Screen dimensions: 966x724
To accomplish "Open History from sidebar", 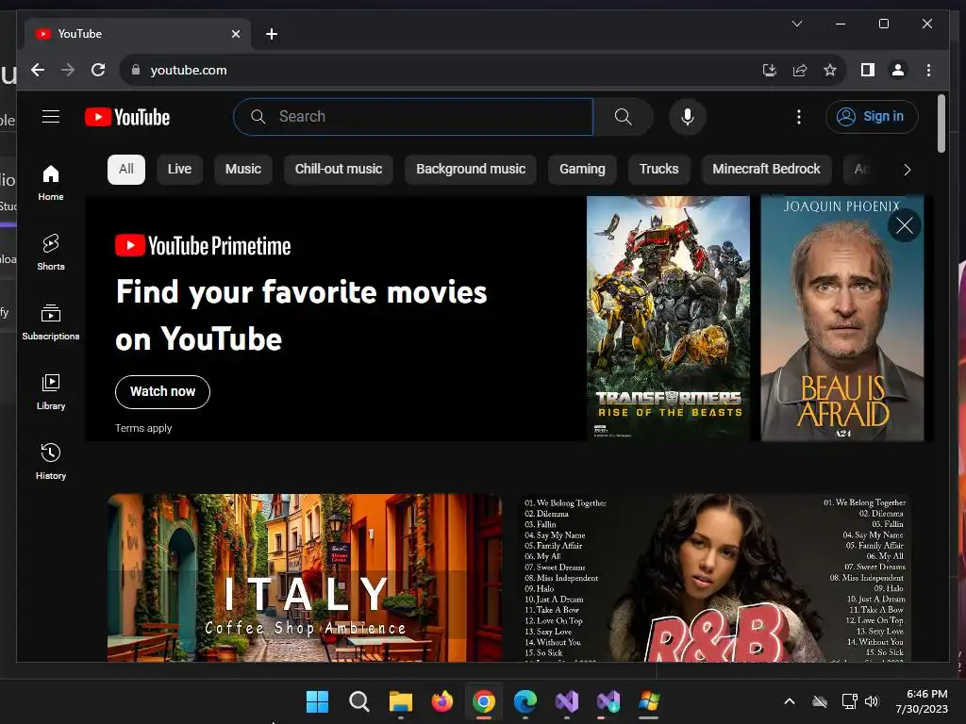I will coord(51,462).
